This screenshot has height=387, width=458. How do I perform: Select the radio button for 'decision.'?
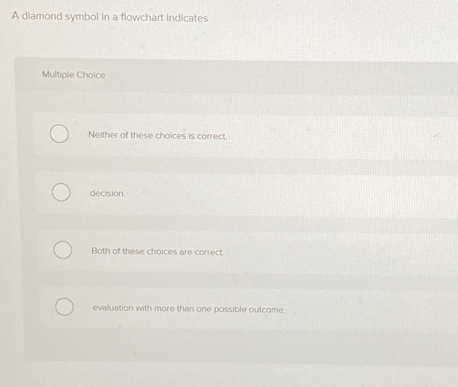pos(61,192)
